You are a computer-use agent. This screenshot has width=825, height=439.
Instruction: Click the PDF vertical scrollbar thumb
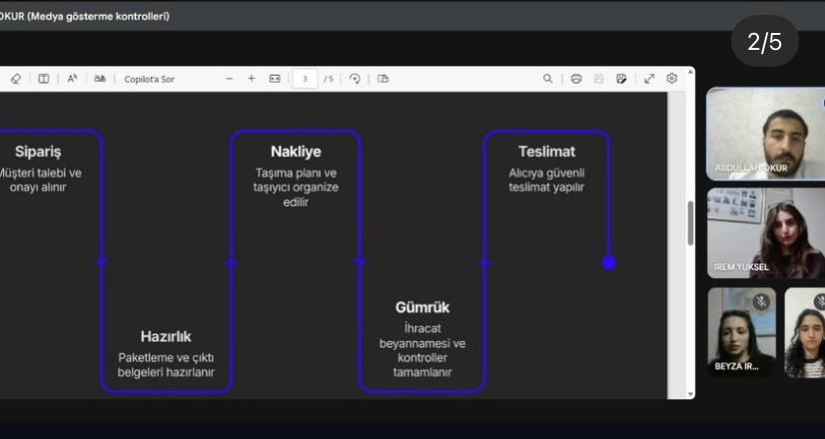689,223
